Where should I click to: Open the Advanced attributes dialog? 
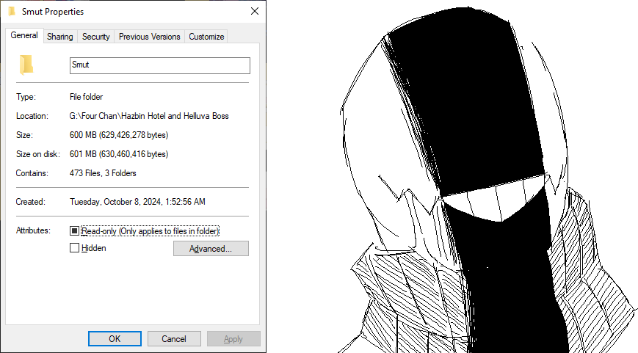211,249
